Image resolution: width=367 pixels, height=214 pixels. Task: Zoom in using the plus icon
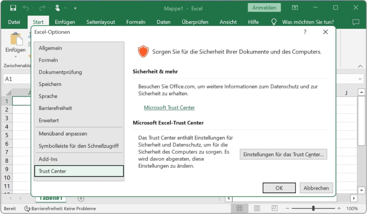[338, 208]
